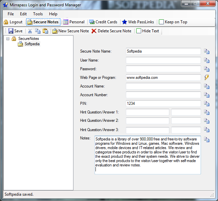This screenshot has height=201, width=218.
Task: Copy the User Name field value
Action: tap(207, 60)
